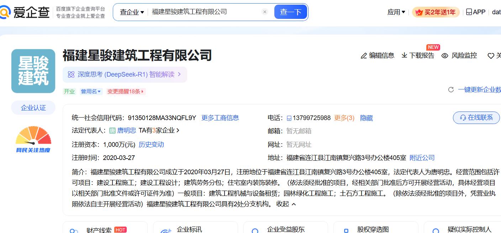Open the 买2年送1年 promotion badge
This screenshot has width=501, height=233.
436,12
